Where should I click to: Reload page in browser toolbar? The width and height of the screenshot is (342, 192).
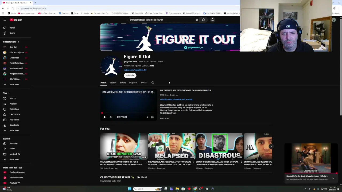(12, 8)
